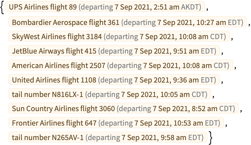Click tail number N265AV-1 entity
The height and width of the screenshot is (145, 251).
(x=108, y=137)
